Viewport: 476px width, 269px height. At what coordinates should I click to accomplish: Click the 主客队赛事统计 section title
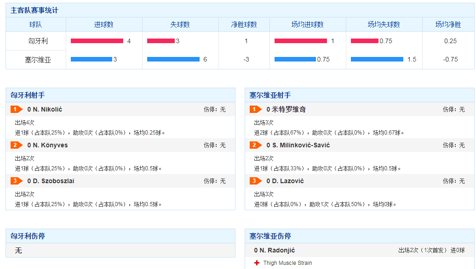tap(34, 10)
